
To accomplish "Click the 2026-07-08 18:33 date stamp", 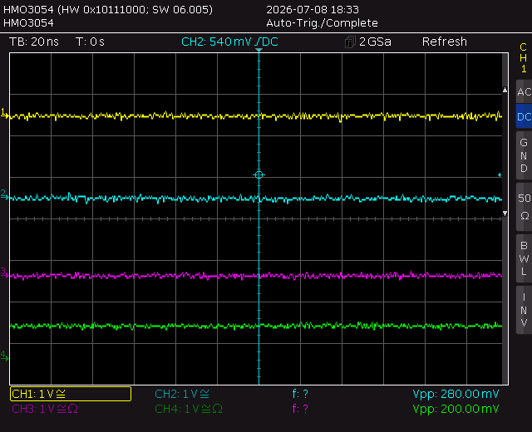I will 313,9.
